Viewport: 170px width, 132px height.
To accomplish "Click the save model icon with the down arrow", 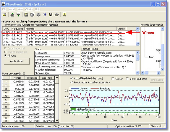I will click(19, 14).
